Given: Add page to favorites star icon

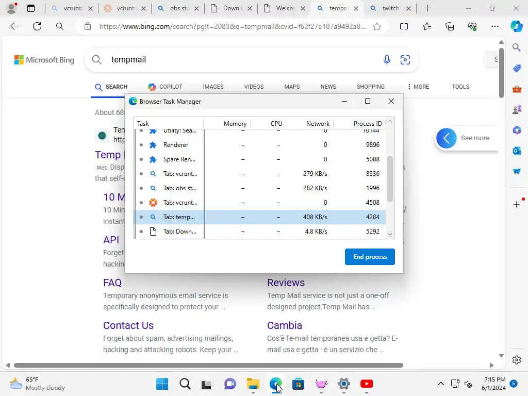Looking at the screenshot, I should click(377, 26).
